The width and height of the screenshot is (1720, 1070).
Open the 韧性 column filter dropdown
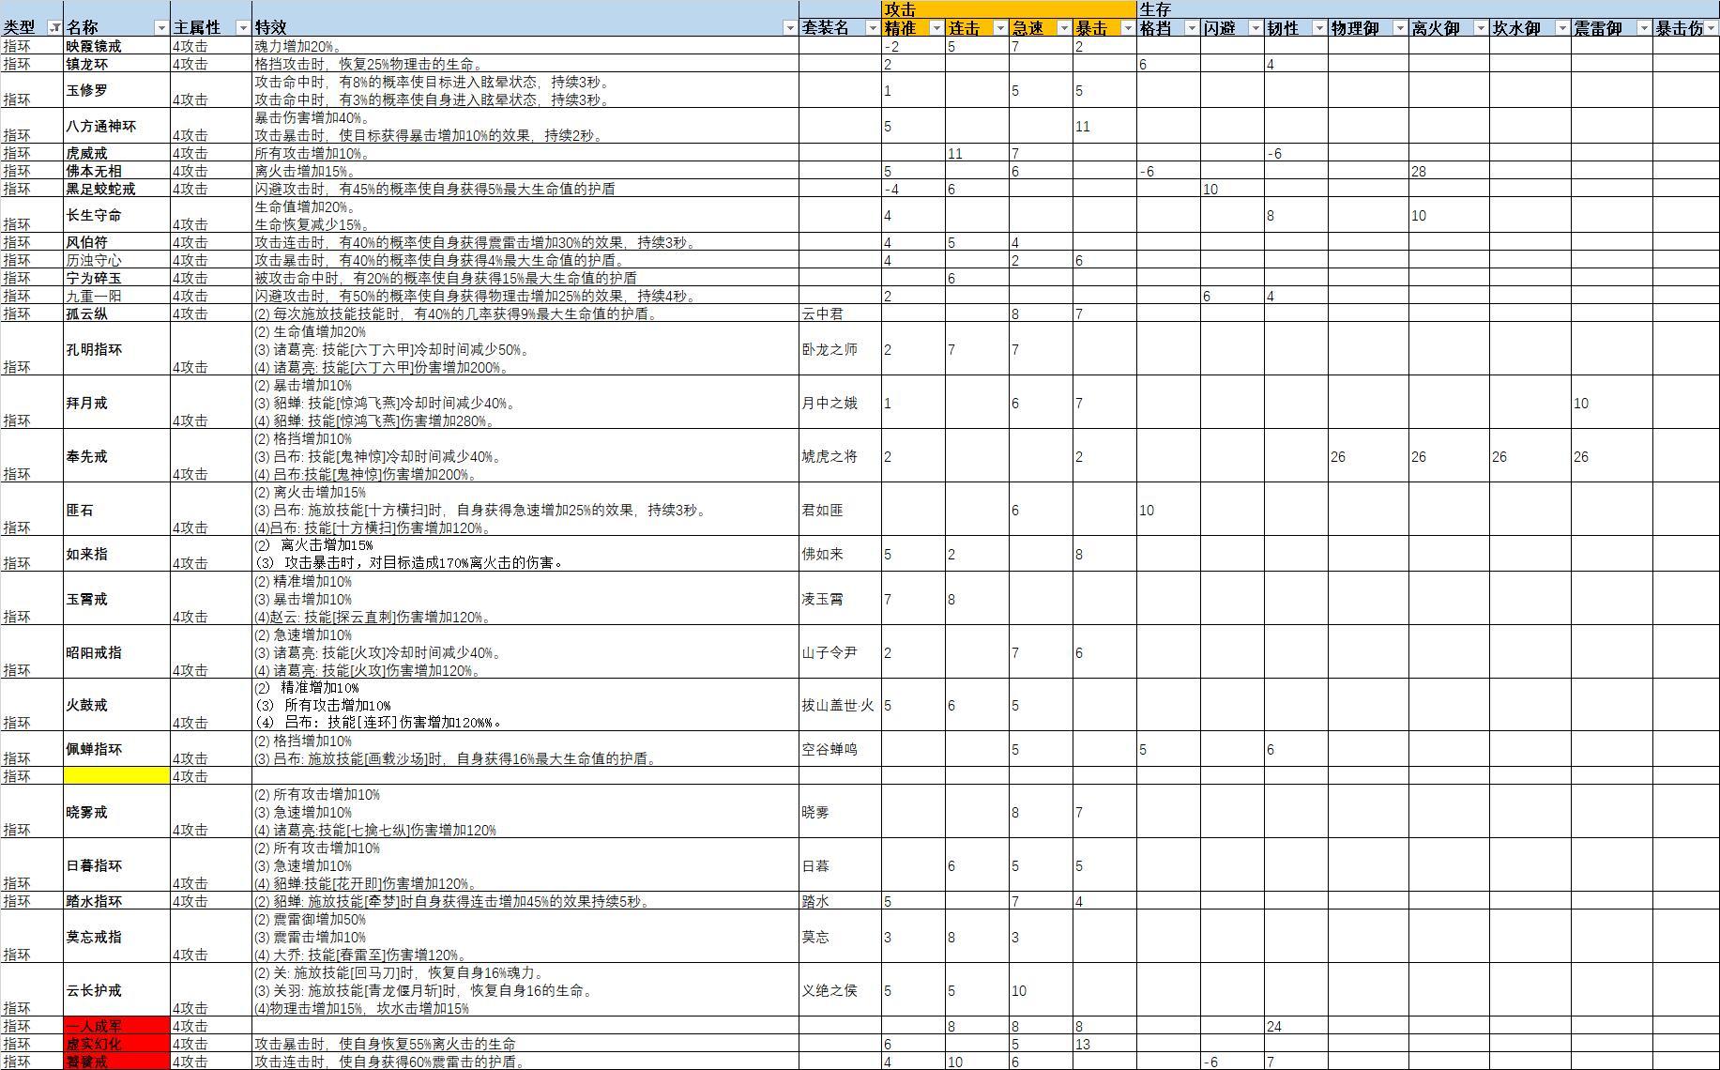point(1318,28)
